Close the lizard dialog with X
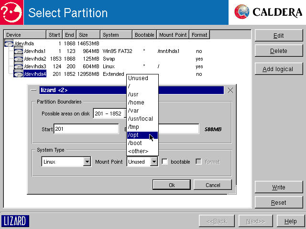 pyautogui.click(x=230, y=90)
